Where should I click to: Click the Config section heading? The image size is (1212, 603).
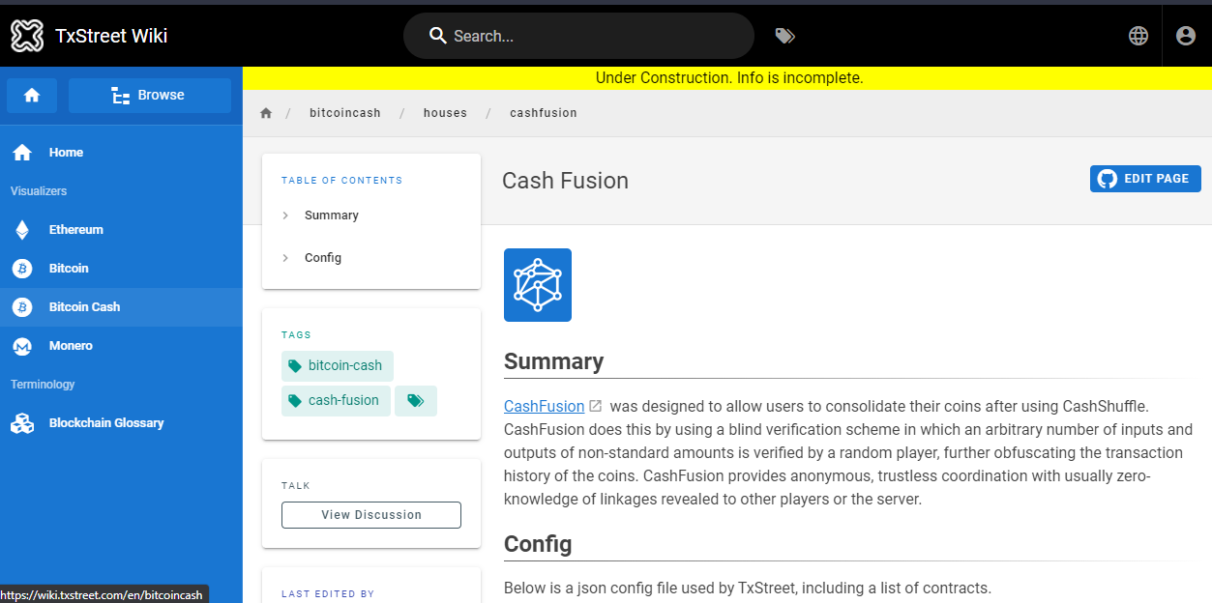(x=538, y=544)
